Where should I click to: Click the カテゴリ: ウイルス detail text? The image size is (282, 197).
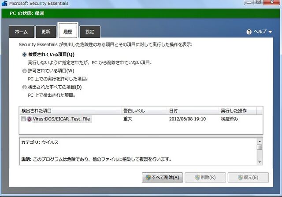pyautogui.click(x=40, y=142)
